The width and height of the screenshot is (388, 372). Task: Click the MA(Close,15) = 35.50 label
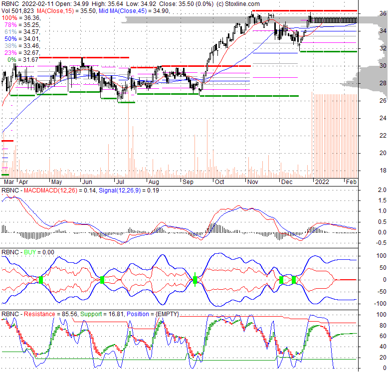click(66, 11)
